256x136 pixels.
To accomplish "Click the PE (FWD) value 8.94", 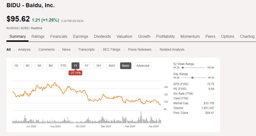I will [211, 89].
